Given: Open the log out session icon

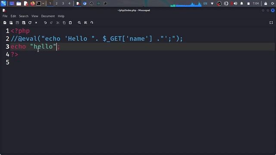Looking at the screenshot, I should tap(273, 3).
